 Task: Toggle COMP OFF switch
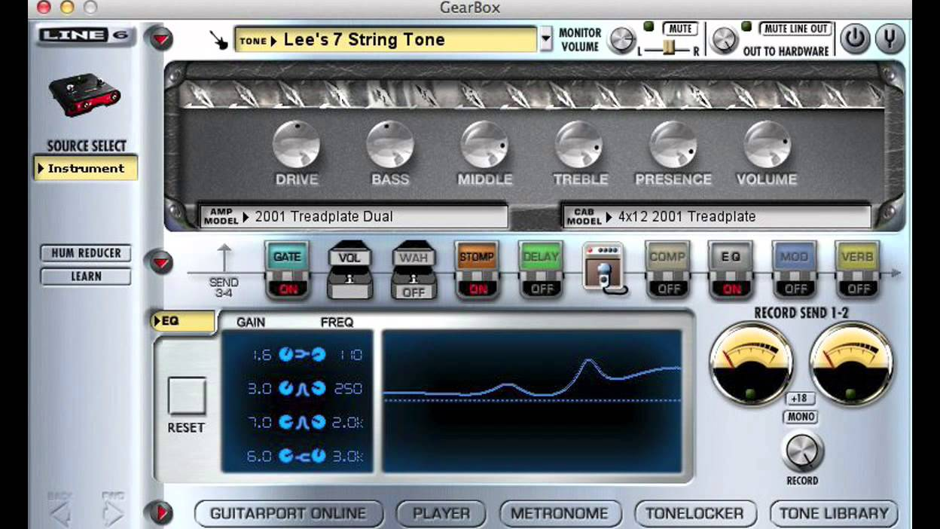pos(668,289)
